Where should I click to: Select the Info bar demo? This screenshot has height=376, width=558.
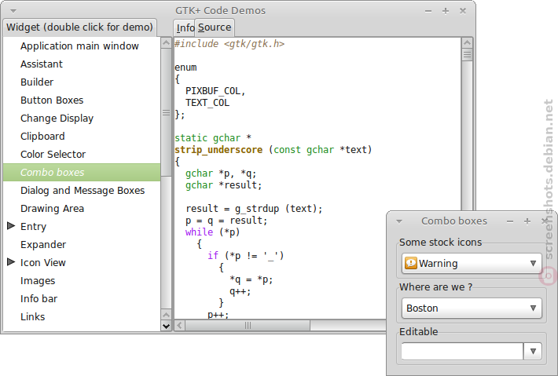[82, 299]
